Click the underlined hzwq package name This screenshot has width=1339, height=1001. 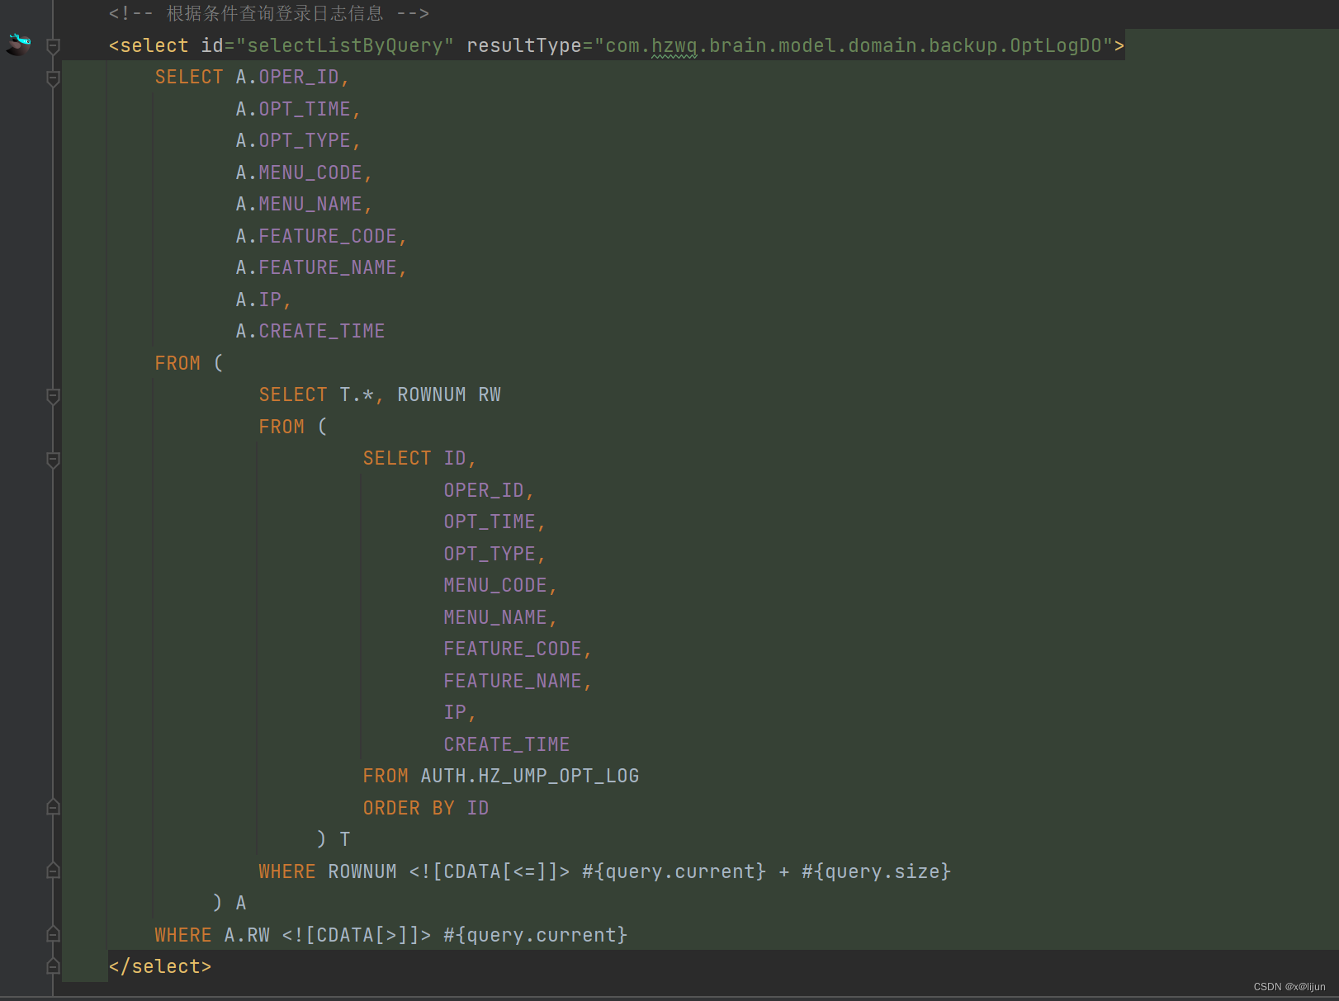[674, 45]
